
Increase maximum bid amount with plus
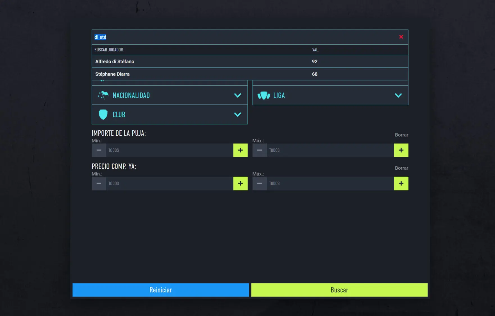pyautogui.click(x=401, y=150)
